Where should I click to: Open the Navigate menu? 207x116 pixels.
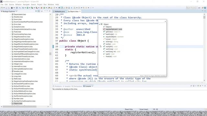point(26,5)
